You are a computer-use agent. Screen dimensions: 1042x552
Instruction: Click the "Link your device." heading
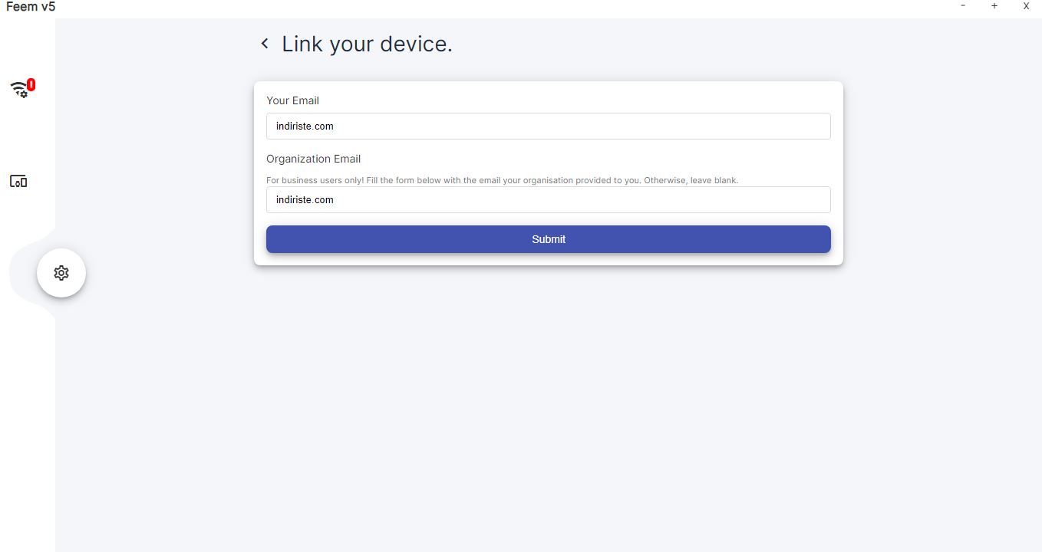point(367,44)
